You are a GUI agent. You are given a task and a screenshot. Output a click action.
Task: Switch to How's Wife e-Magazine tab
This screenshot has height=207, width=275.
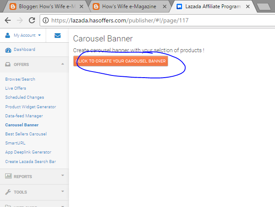click(129, 6)
